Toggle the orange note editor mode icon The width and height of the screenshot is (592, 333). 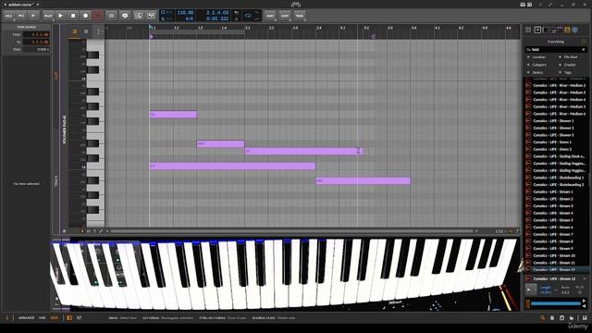74,31
